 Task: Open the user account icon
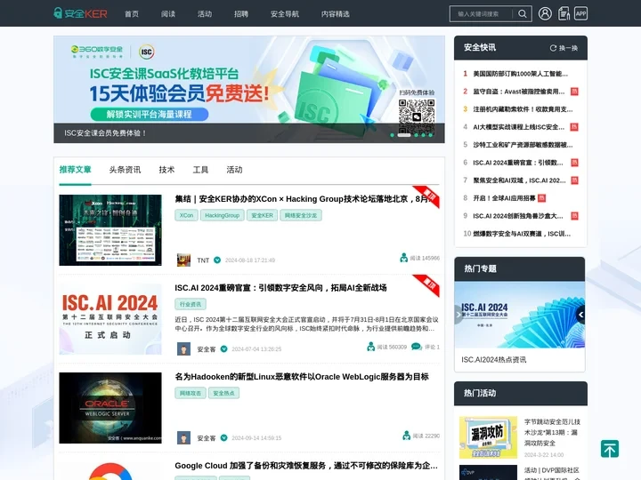[x=545, y=13]
